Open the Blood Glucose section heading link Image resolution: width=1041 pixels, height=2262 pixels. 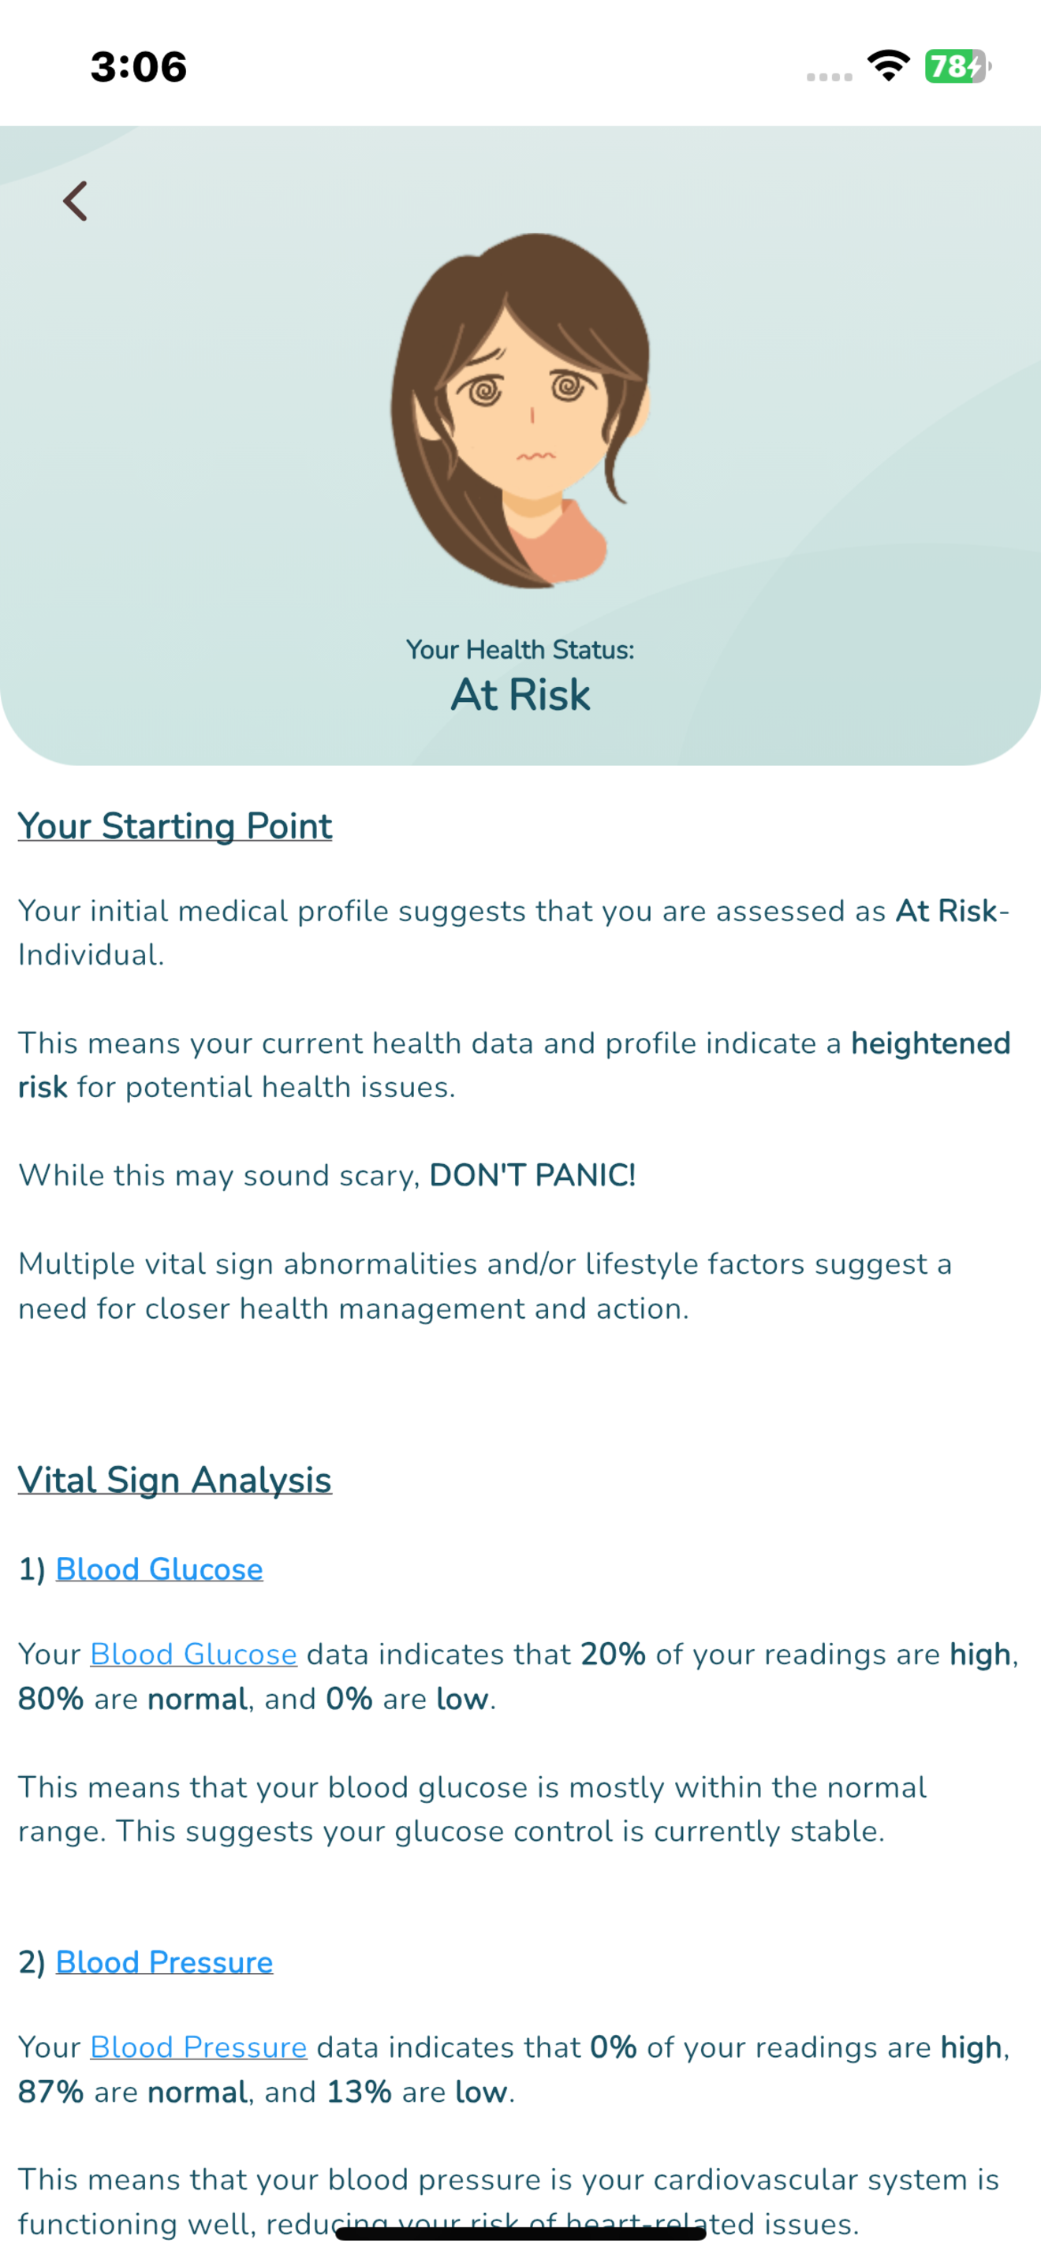click(x=159, y=1568)
